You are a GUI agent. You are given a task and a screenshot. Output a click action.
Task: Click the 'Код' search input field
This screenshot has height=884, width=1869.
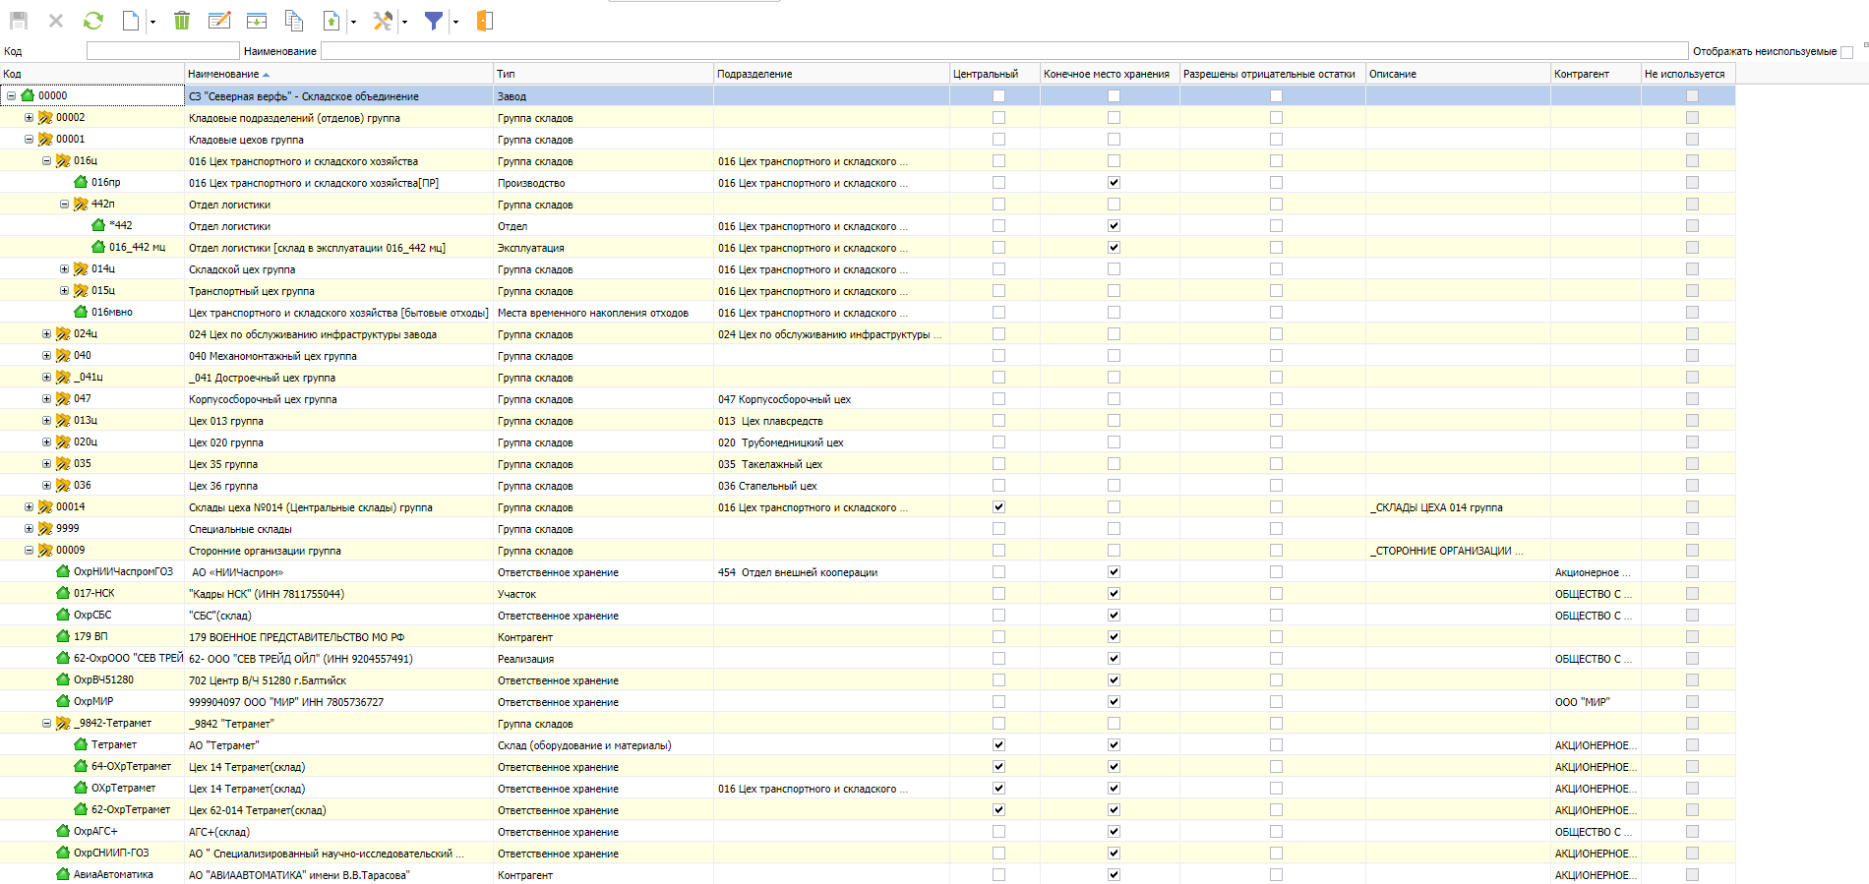[x=162, y=51]
